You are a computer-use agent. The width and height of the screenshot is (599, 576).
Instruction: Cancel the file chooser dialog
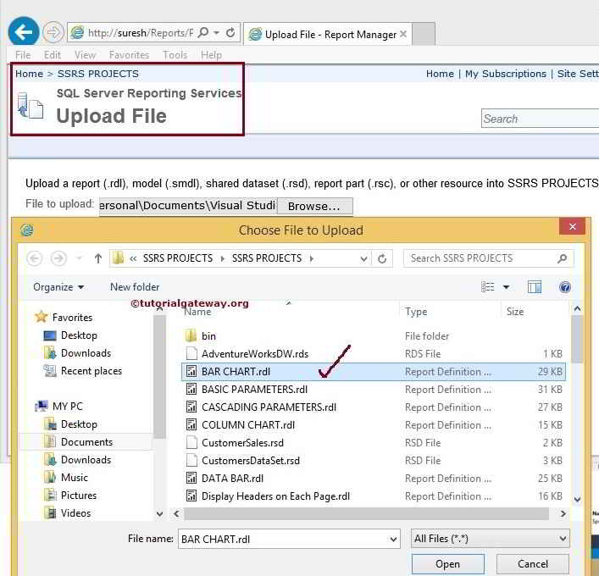point(533,564)
